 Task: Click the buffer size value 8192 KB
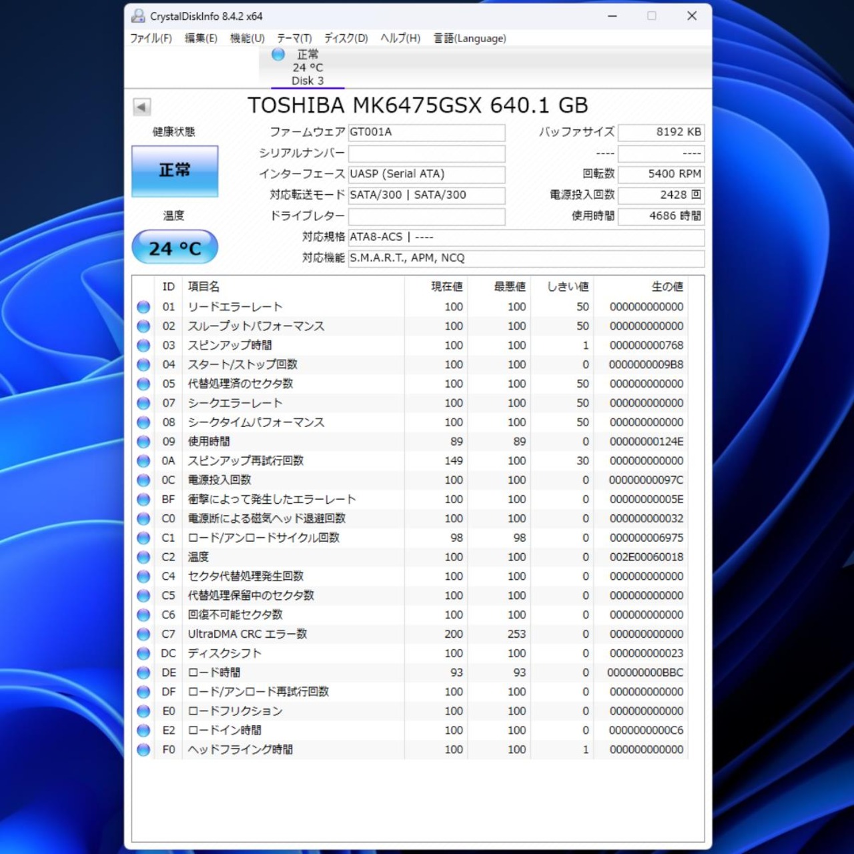click(661, 132)
